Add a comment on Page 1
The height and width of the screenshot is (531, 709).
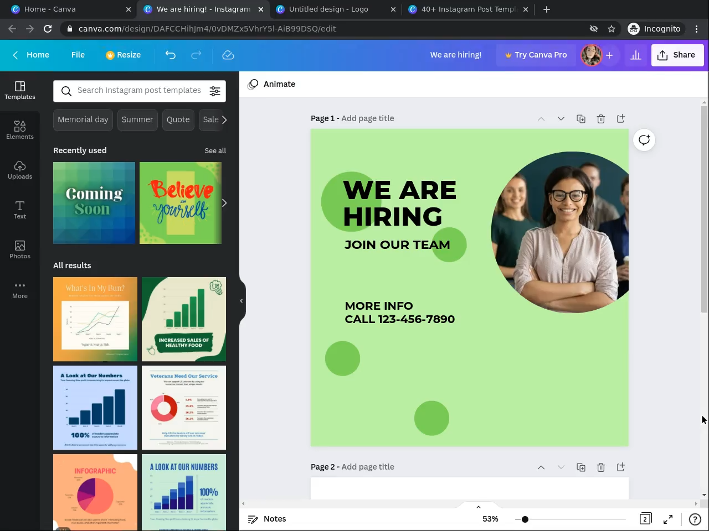pyautogui.click(x=644, y=140)
